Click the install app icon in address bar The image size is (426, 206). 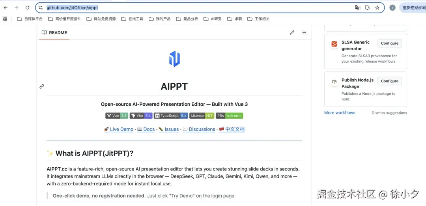(x=367, y=7)
